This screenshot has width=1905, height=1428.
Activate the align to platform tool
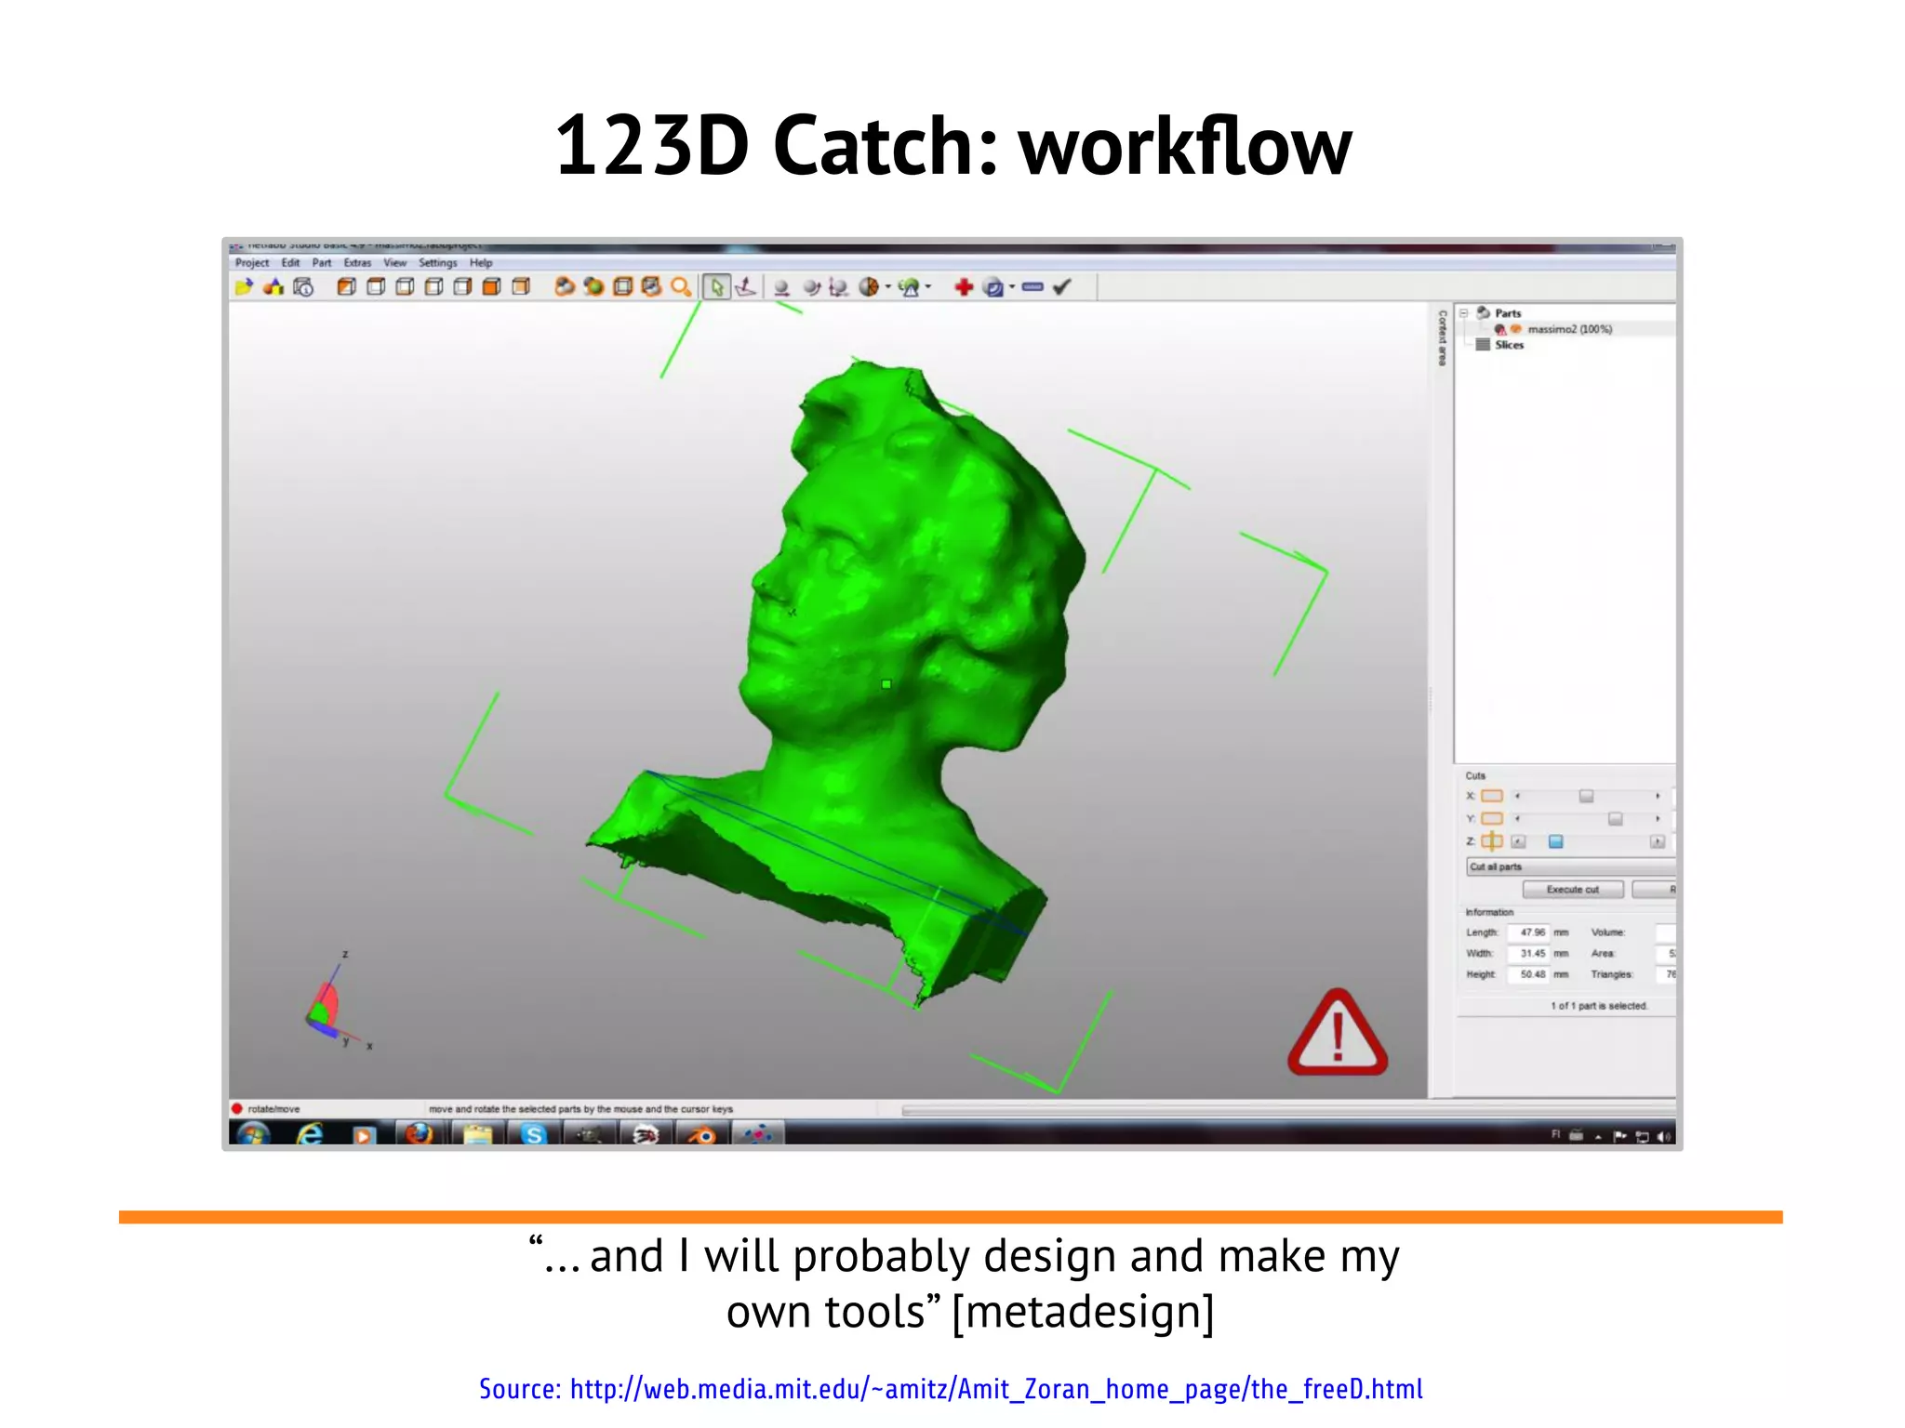(745, 287)
